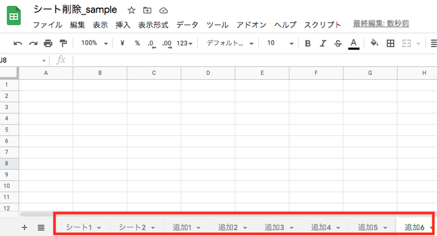Open the text color picker
The height and width of the screenshot is (236, 437).
[x=353, y=44]
